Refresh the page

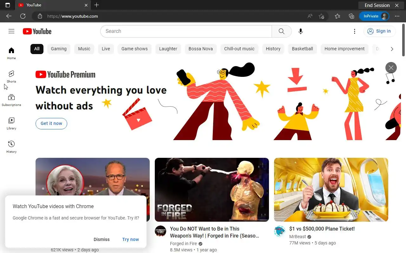click(x=23, y=16)
